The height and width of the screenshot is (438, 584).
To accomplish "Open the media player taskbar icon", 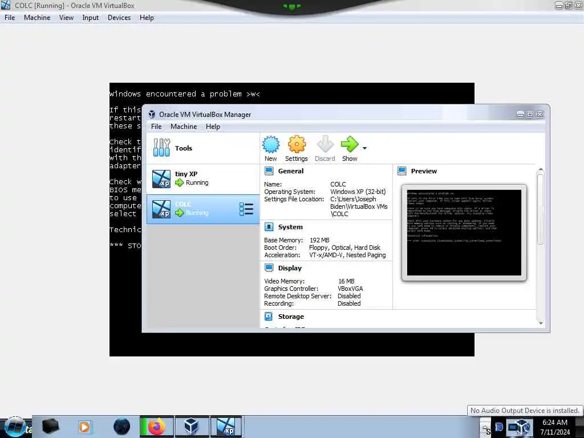I will click(x=84, y=427).
